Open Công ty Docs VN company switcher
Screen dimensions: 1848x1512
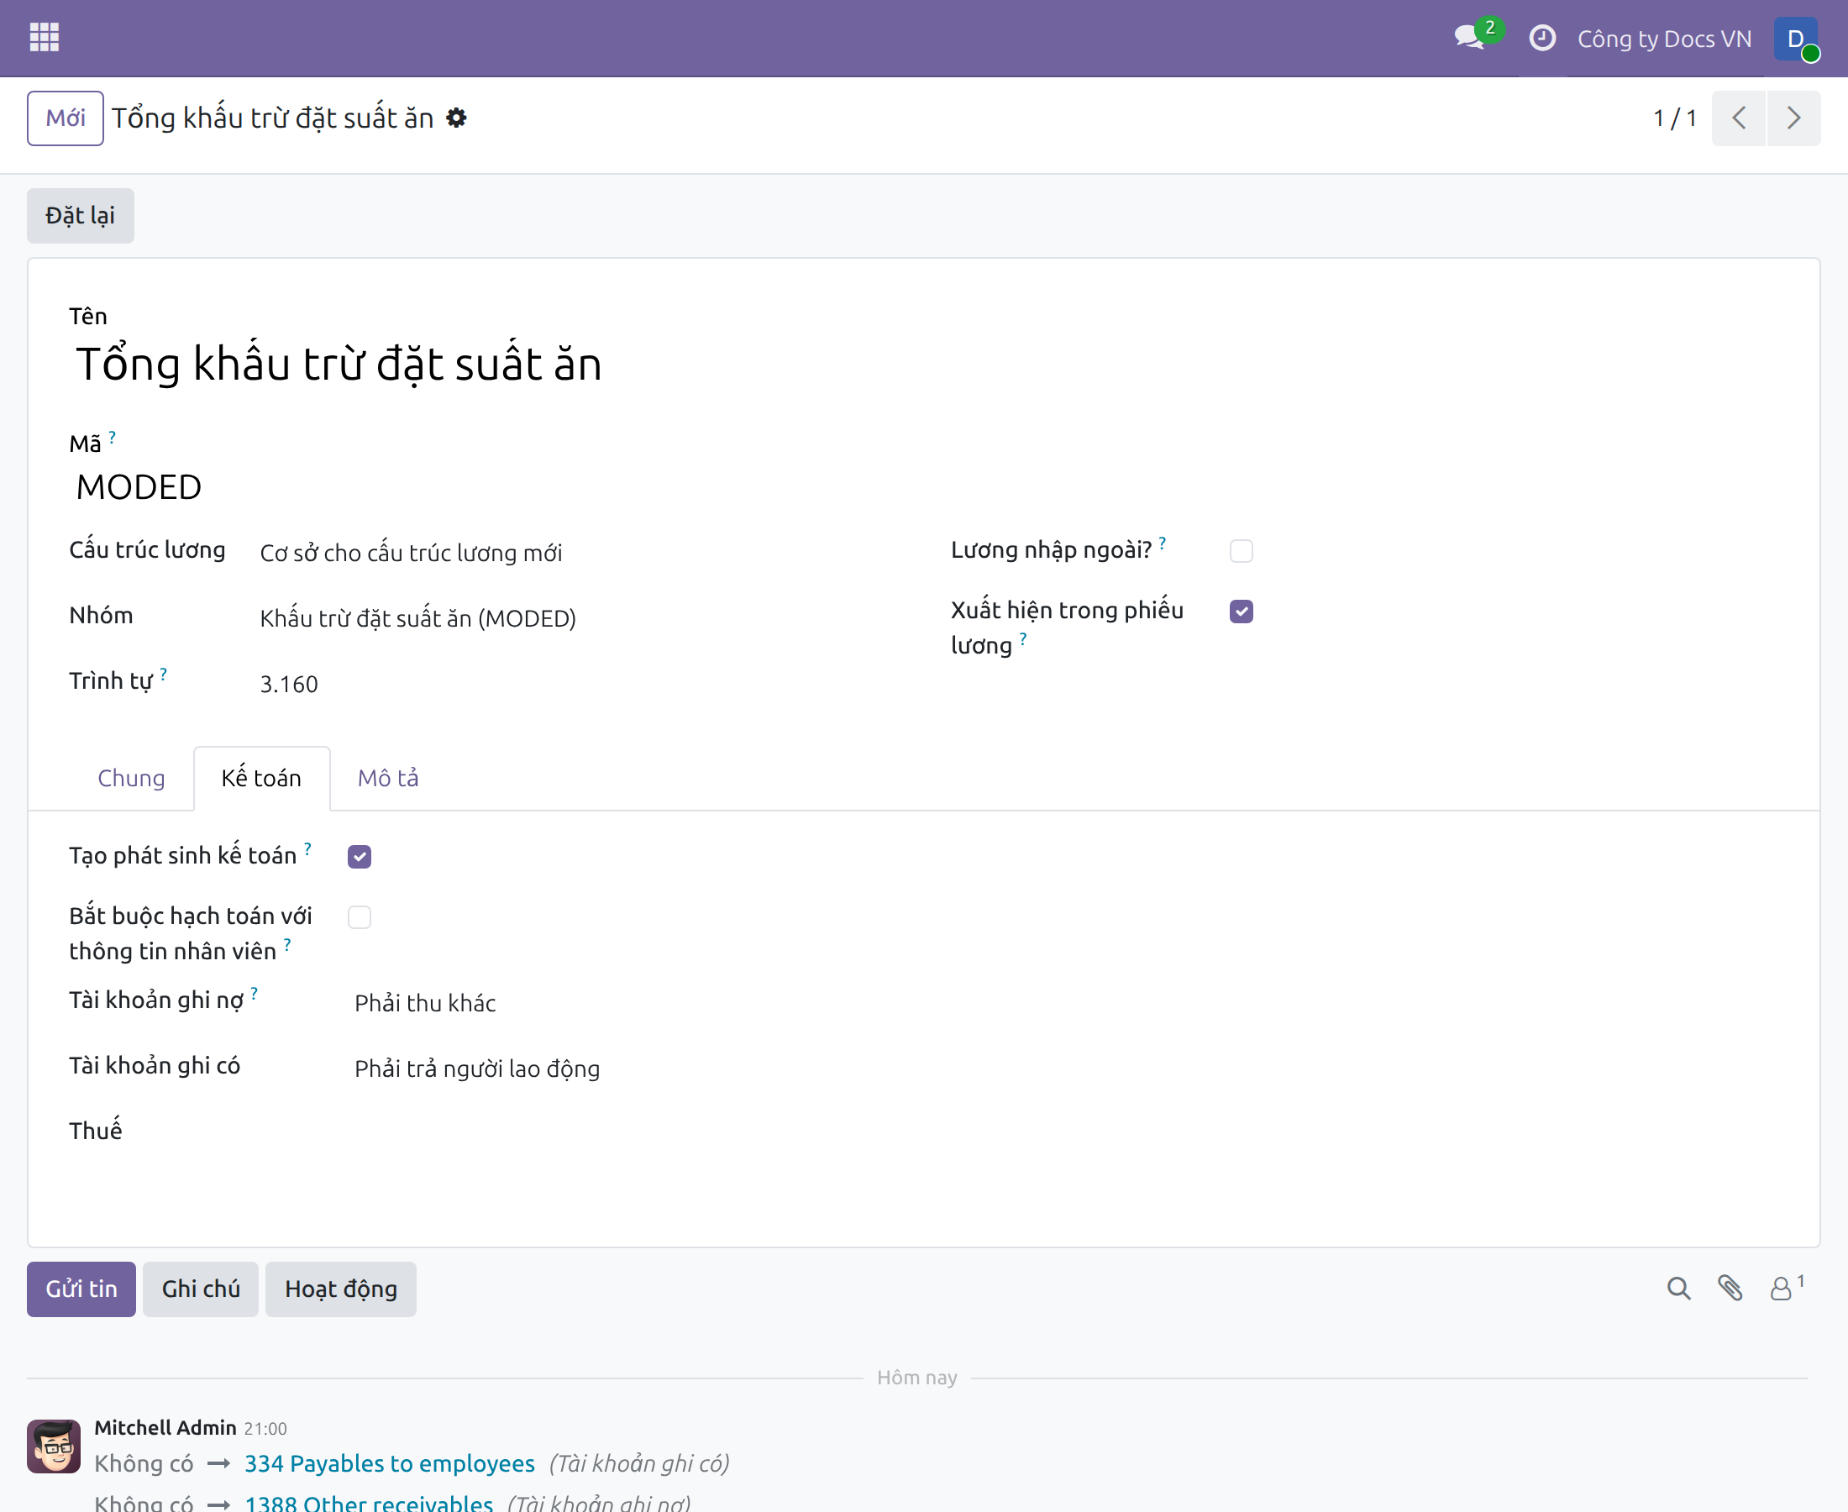(x=1664, y=39)
